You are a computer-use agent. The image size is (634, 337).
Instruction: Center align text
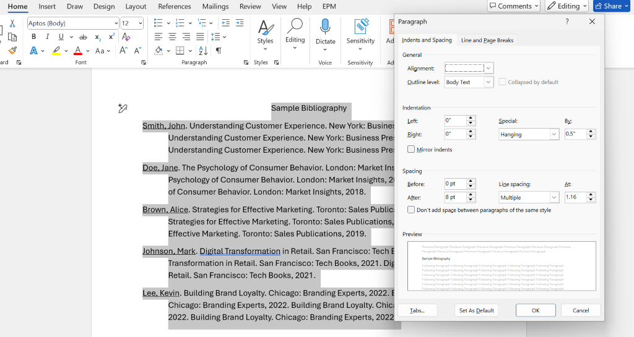point(172,37)
